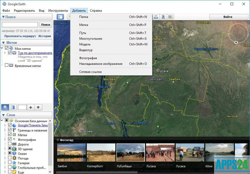Click in the search text field
Image resolution: width=250 pixels, height=174 pixels.
pos(20,25)
